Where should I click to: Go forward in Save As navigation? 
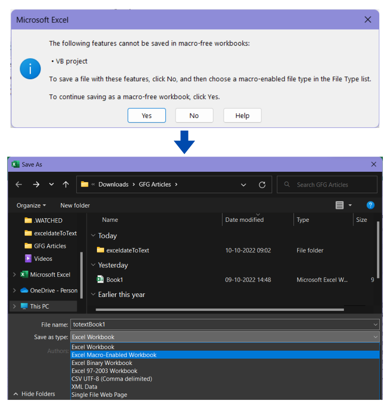(36, 185)
